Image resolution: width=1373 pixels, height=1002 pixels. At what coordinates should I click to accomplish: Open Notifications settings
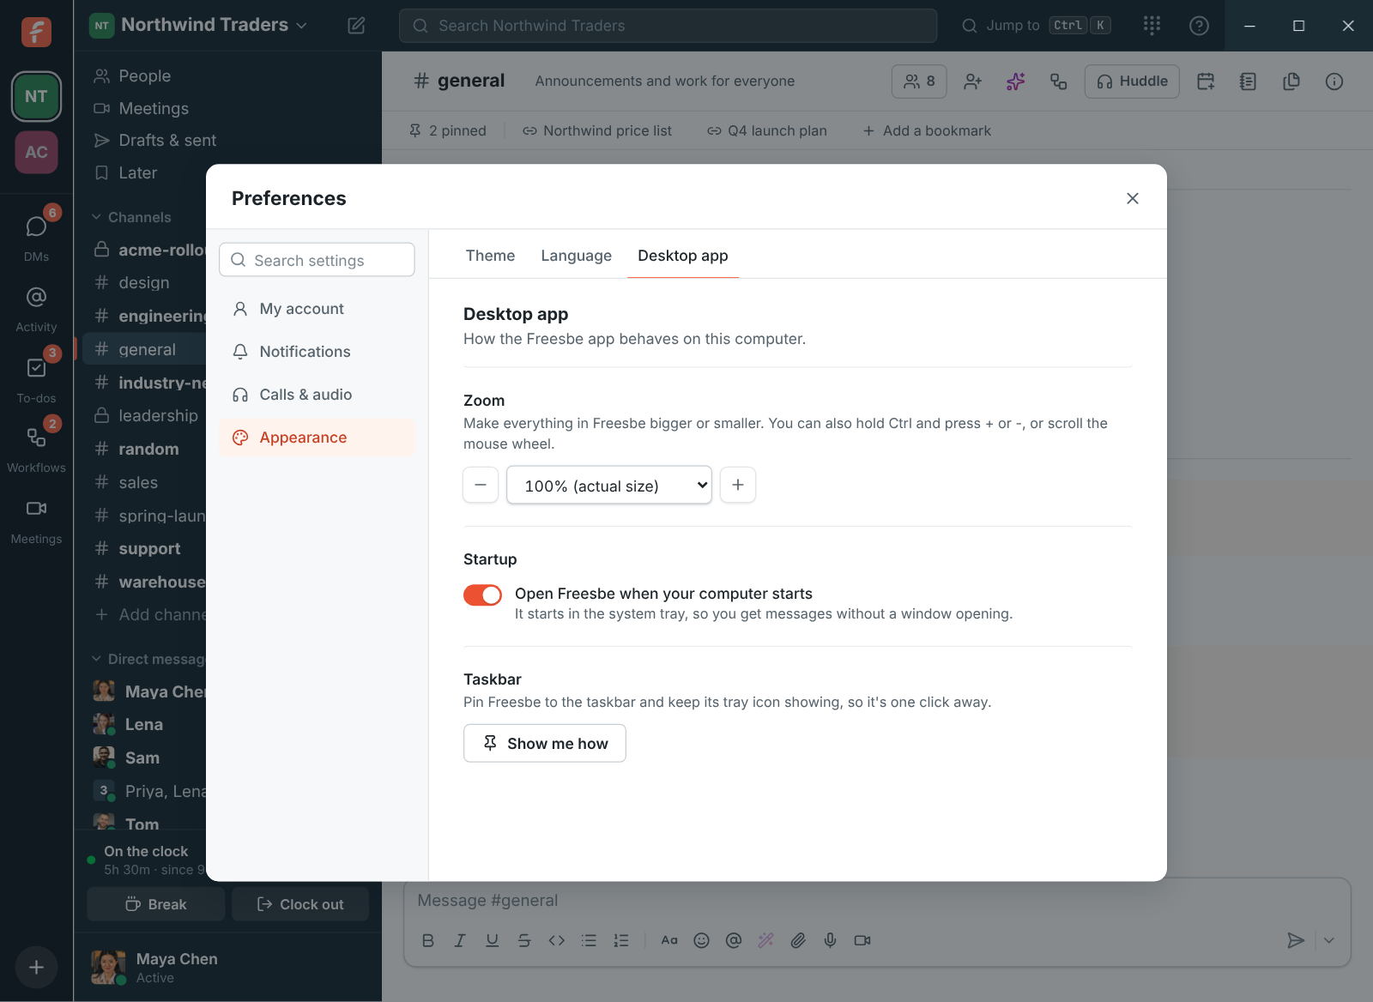tap(317, 352)
